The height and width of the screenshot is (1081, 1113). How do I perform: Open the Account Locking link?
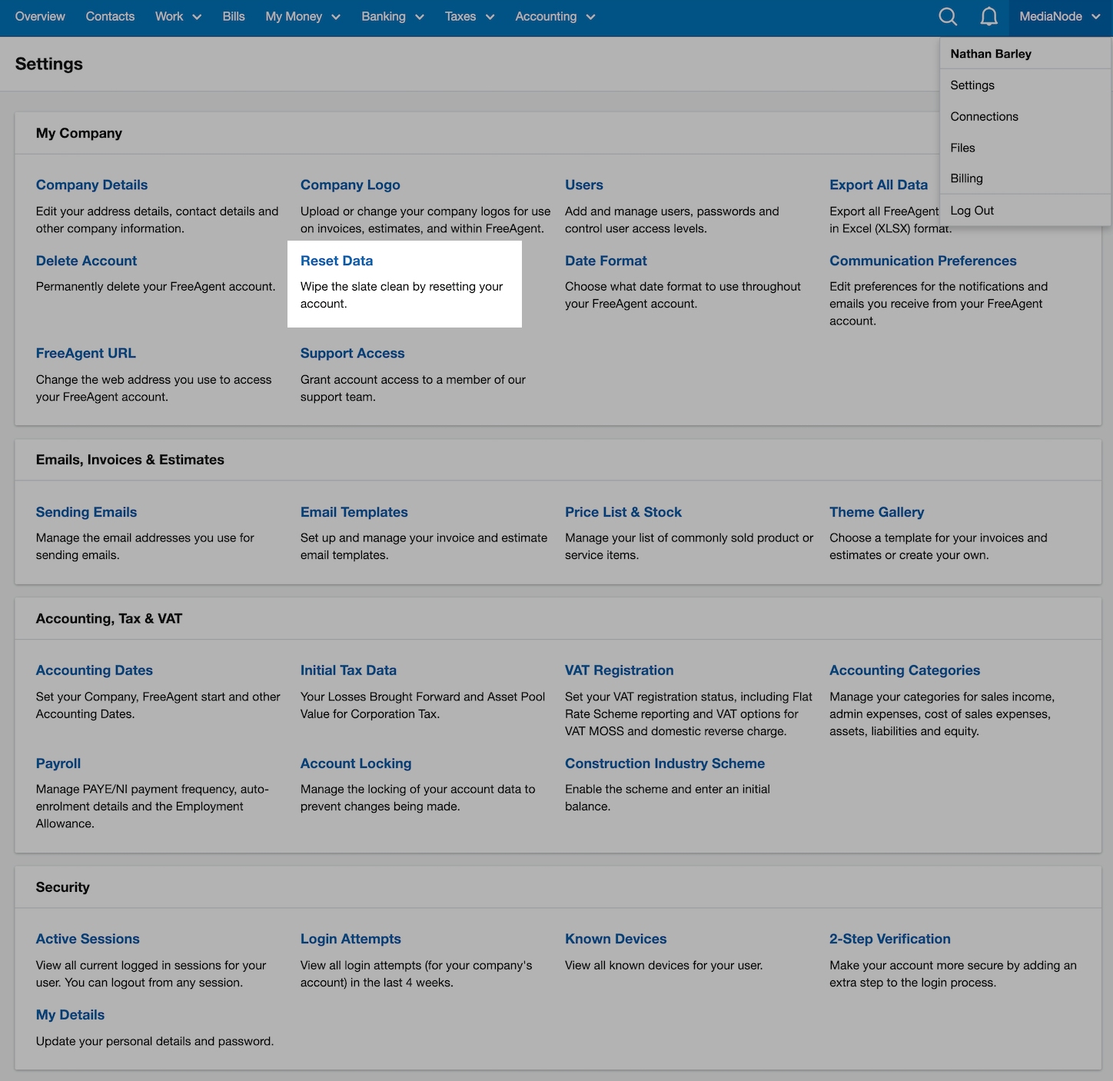356,763
